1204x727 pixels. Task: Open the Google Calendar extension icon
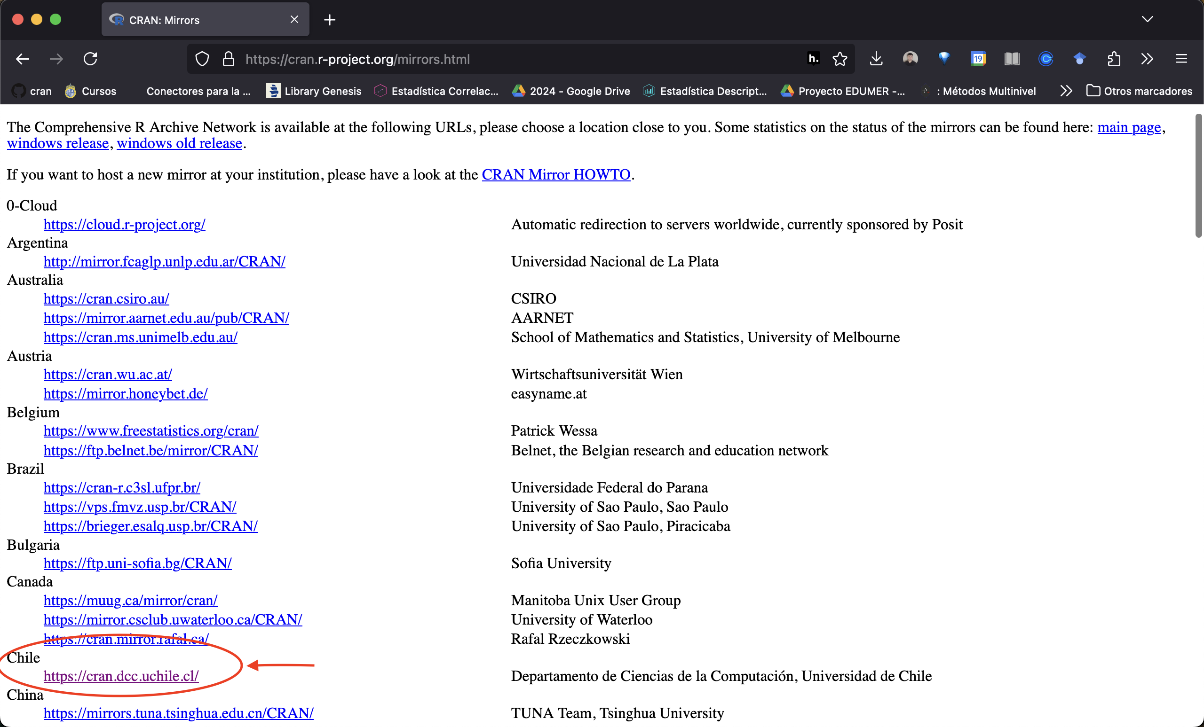[x=978, y=59]
